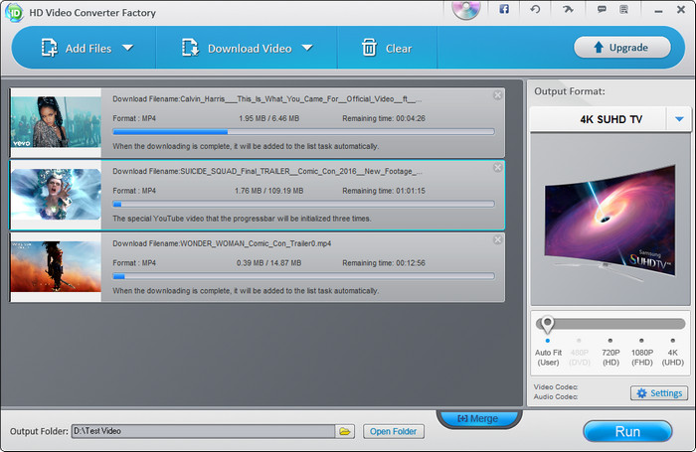Click the Calvin Harris download filename text

click(x=267, y=99)
